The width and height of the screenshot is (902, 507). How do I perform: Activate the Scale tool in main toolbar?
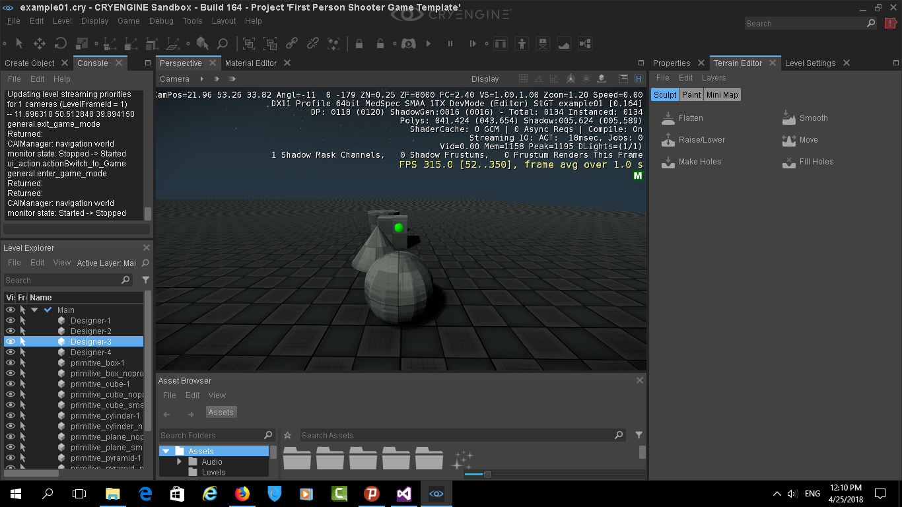(x=82, y=44)
